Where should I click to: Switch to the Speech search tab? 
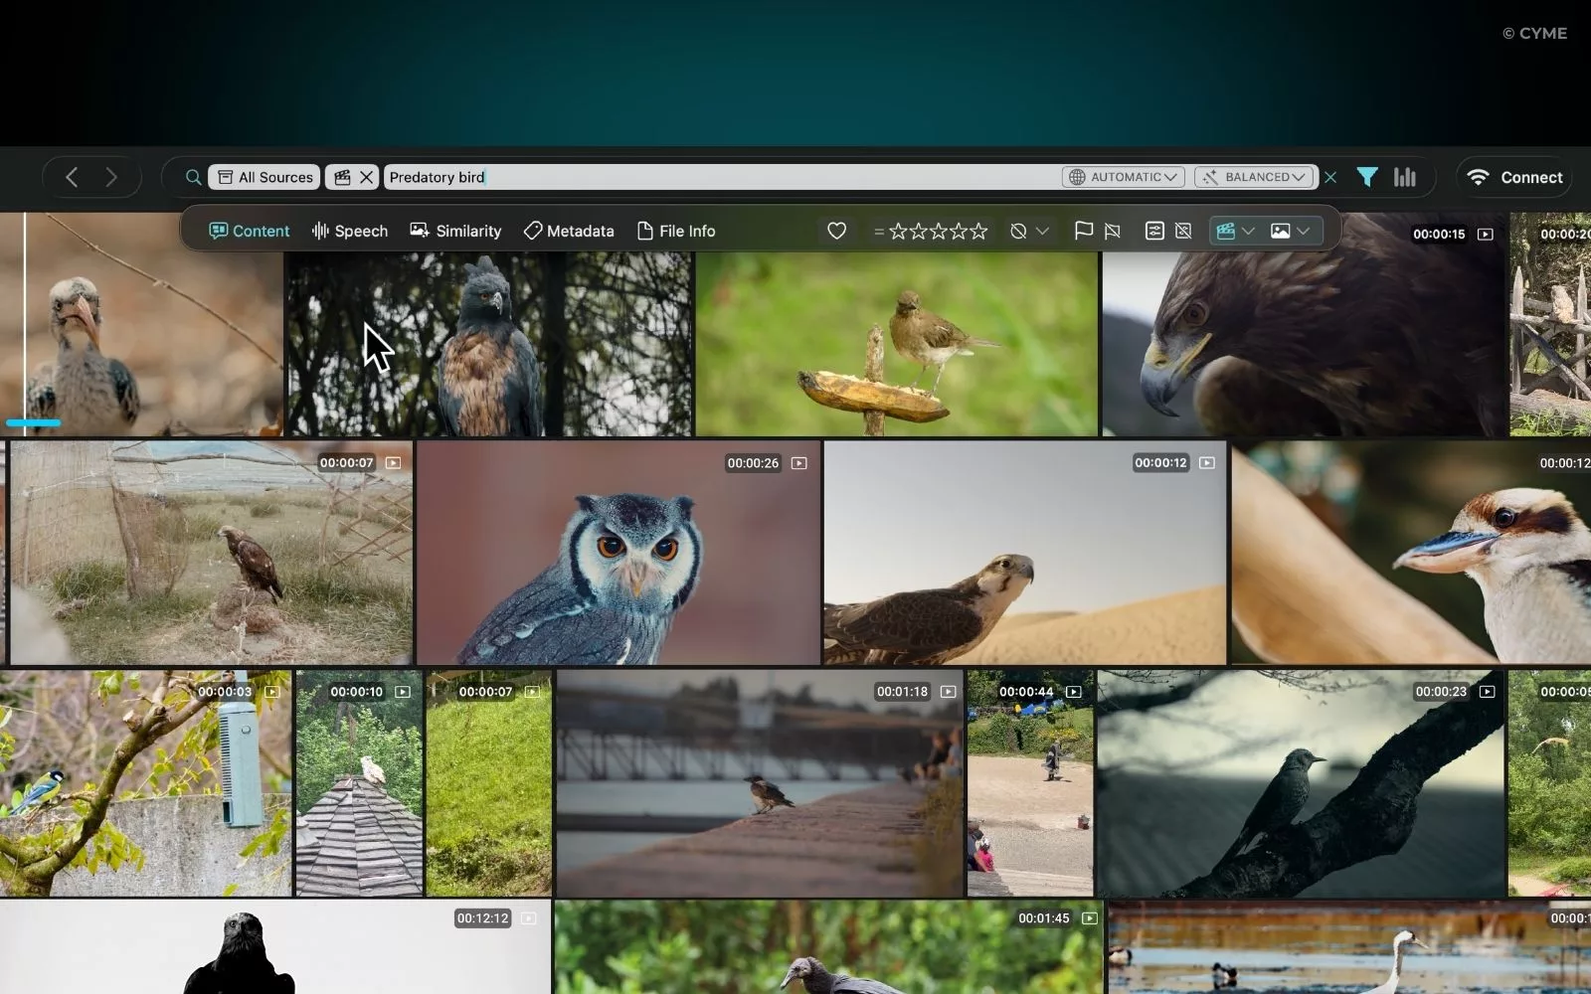[x=350, y=231]
